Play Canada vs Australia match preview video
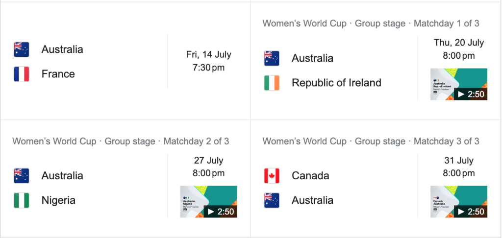The height and width of the screenshot is (238, 502). (x=458, y=202)
